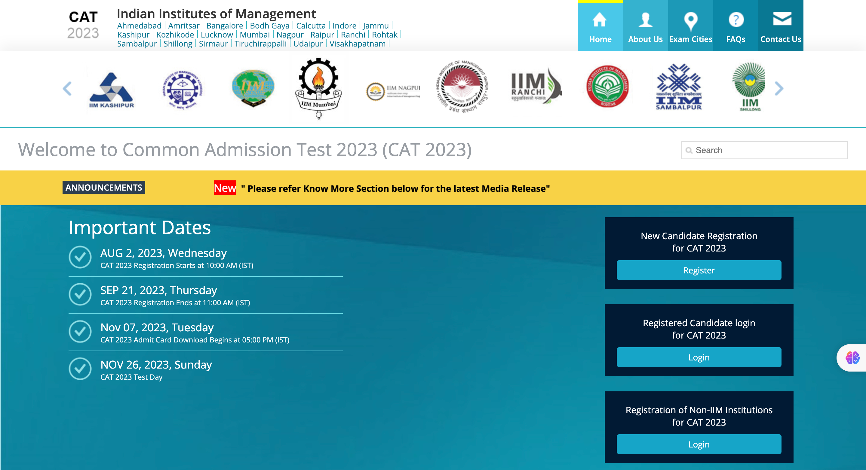The height and width of the screenshot is (470, 866).
Task: Open the Udaipur institute link
Action: (x=308, y=44)
